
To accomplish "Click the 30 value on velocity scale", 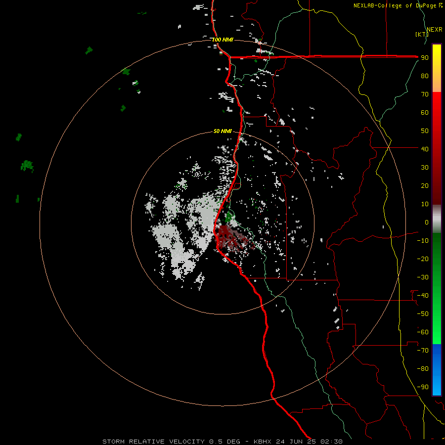I will tap(425, 168).
